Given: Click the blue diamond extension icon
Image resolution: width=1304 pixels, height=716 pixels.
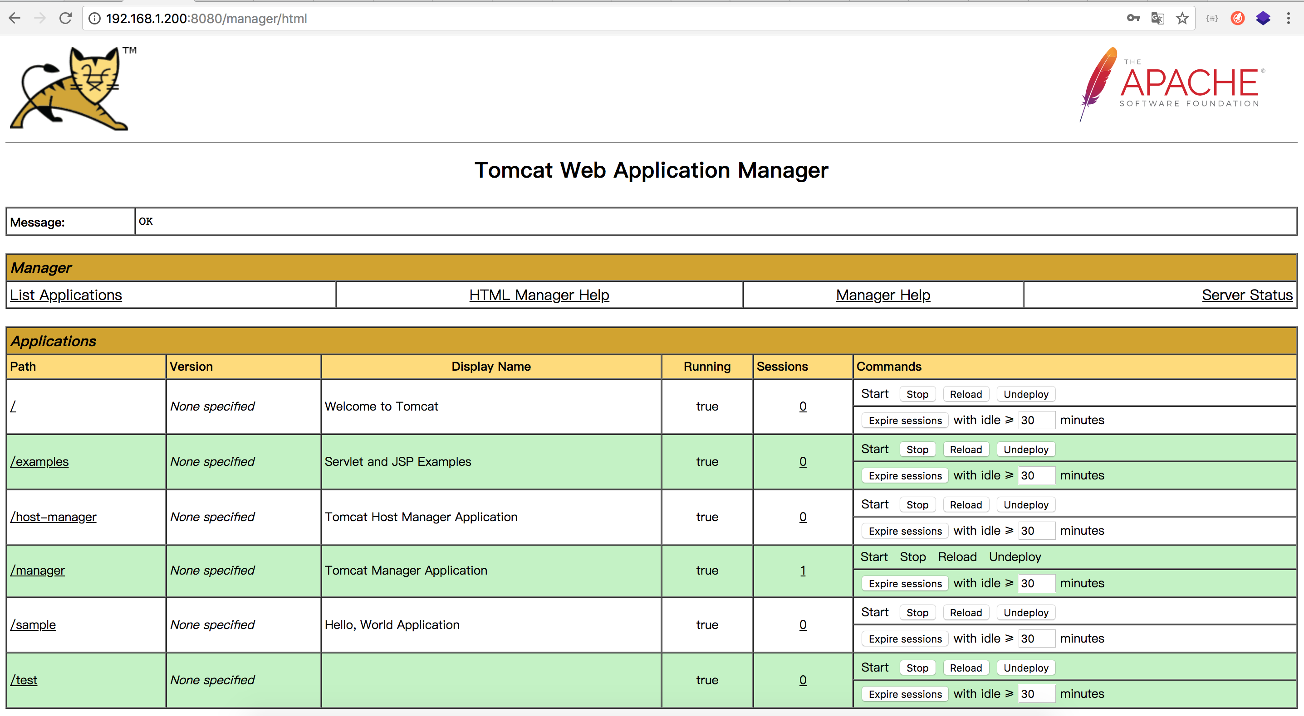Looking at the screenshot, I should 1263,18.
